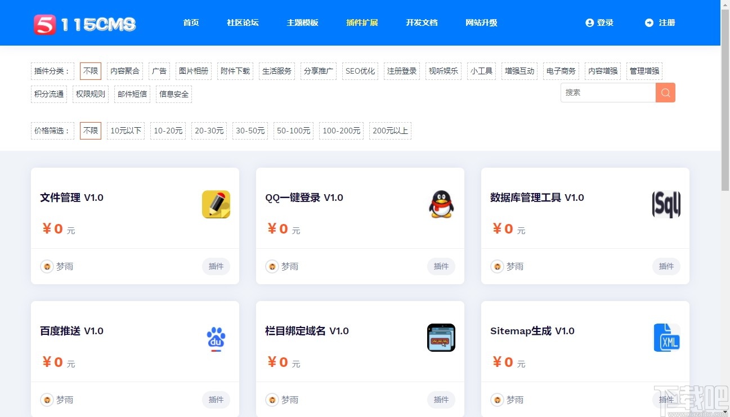Filter plugins by 内容聚合 category
The image size is (730, 417).
[x=125, y=71]
